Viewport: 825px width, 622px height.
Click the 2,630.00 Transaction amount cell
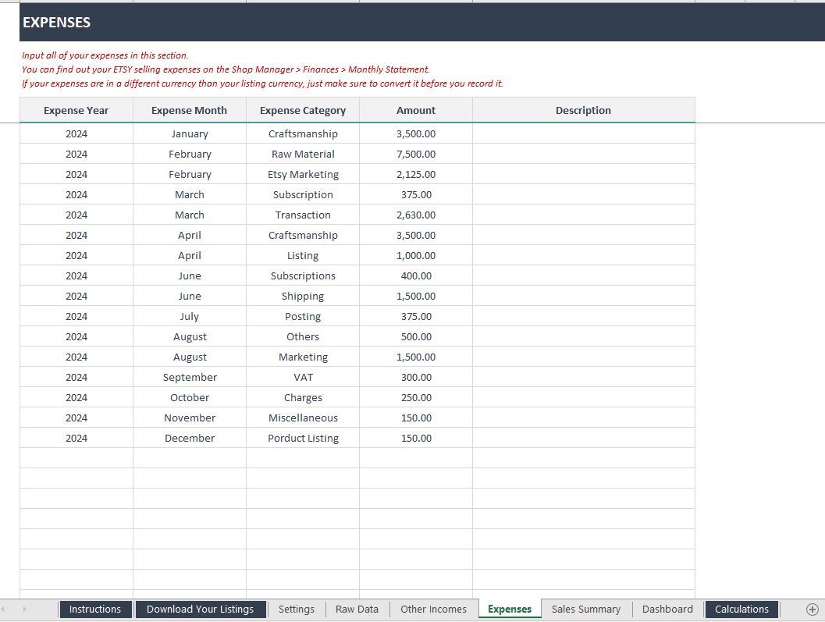click(416, 215)
